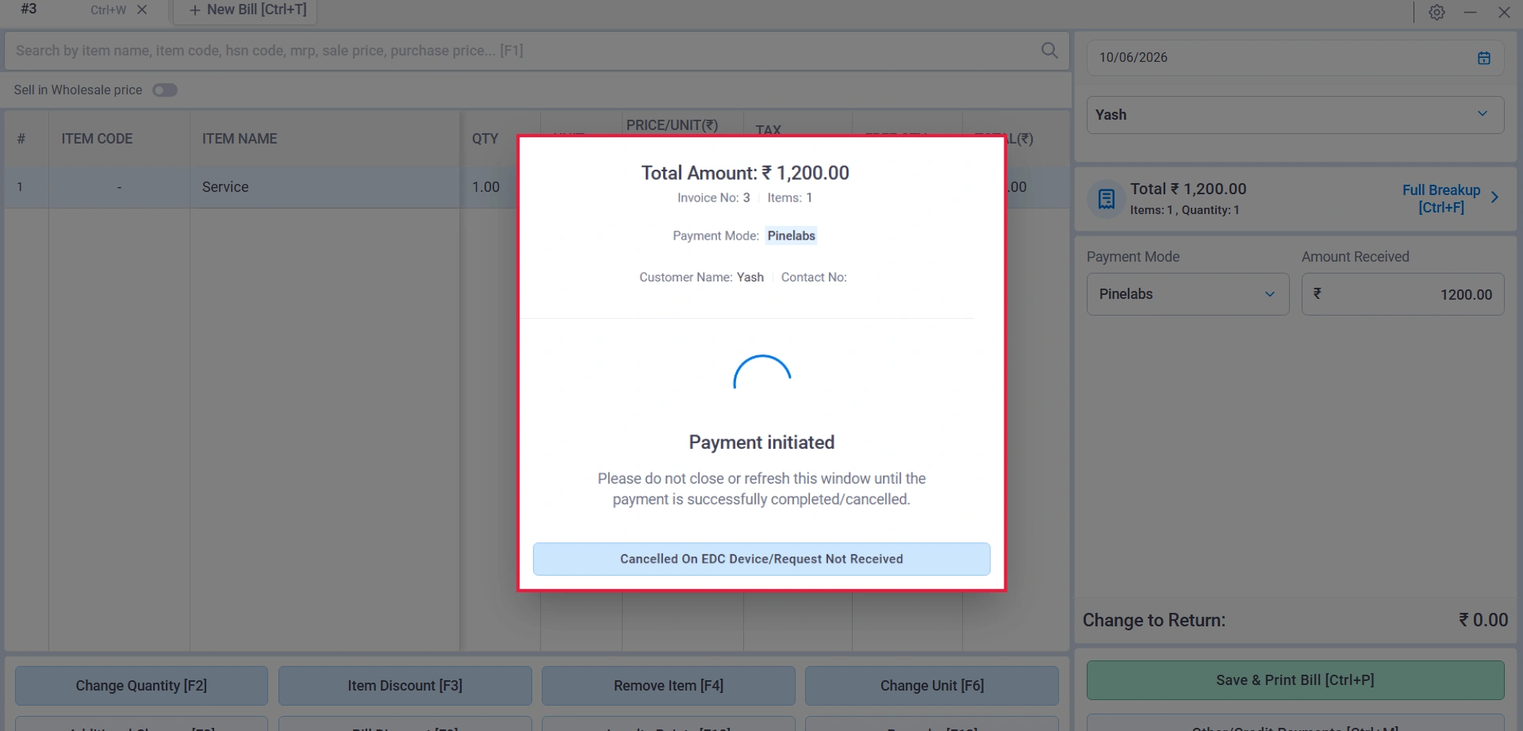Click the search magnifier icon

[x=1049, y=51]
